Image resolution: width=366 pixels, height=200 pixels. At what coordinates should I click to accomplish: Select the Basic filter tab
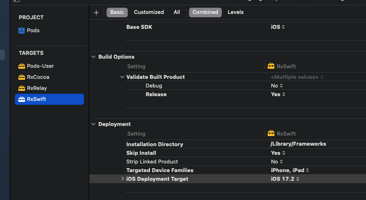pos(117,12)
